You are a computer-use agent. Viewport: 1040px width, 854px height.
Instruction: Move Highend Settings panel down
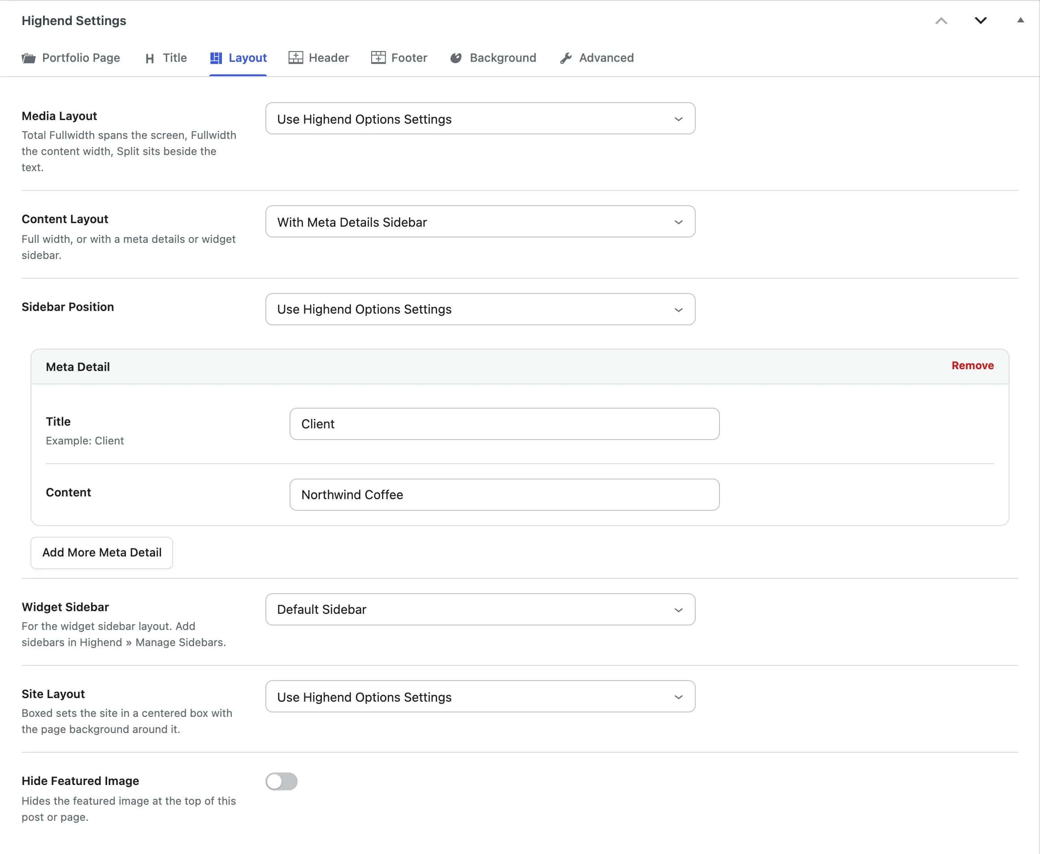[x=980, y=21]
